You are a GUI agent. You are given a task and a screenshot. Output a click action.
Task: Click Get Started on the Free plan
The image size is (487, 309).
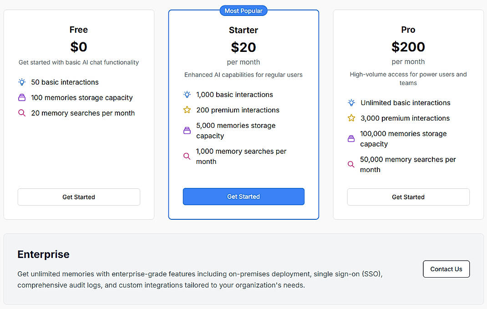click(x=78, y=197)
